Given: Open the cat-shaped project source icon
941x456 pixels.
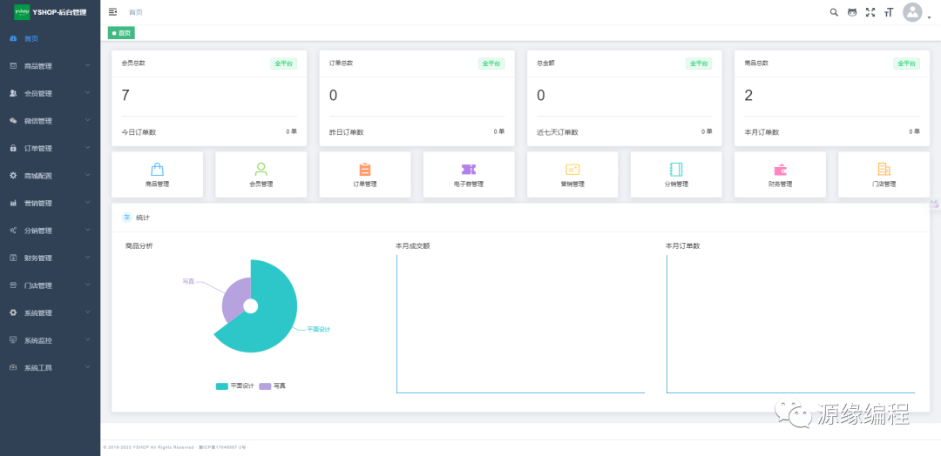Looking at the screenshot, I should [851, 12].
